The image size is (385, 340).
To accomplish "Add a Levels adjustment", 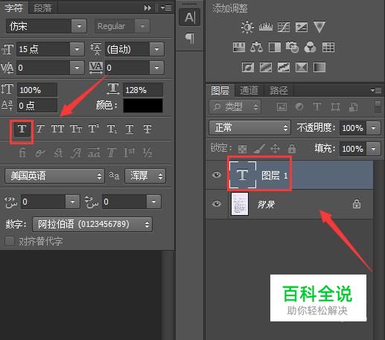I will 266,27.
